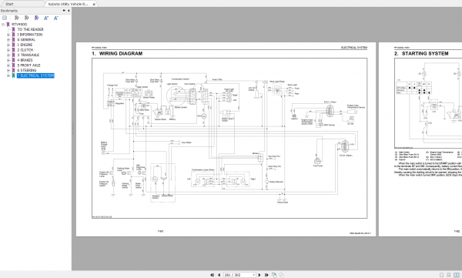Click the purple bookmark toolbar icon
Image resolution: width=462 pixels, height=278 pixels.
pos(36,18)
